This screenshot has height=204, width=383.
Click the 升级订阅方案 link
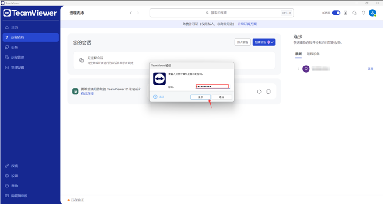coord(247,24)
